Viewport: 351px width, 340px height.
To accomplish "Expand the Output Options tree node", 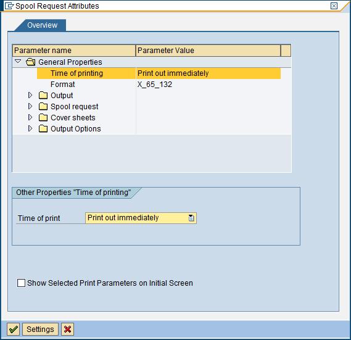I will pos(30,128).
